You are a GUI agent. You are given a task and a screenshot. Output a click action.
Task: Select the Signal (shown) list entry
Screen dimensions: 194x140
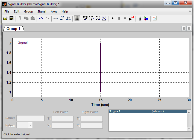148,111
